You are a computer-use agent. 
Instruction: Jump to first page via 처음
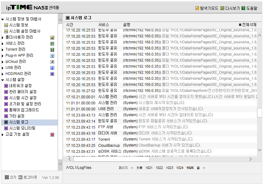pyautogui.click(x=139, y=168)
